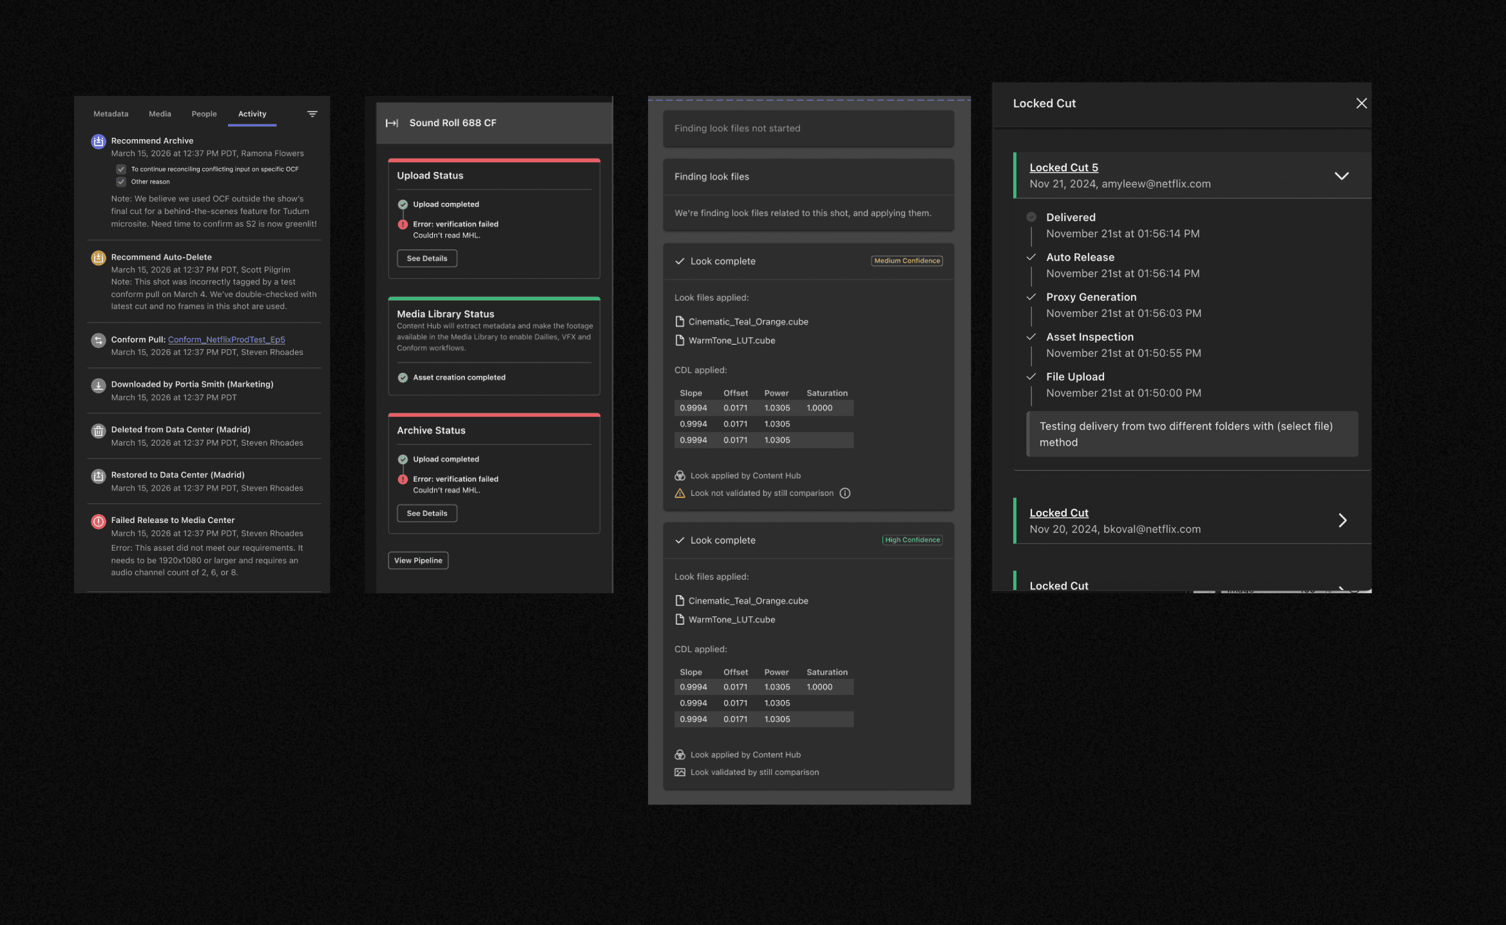Switch to the People tab
Viewport: 1506px width, 925px height.
pos(204,113)
